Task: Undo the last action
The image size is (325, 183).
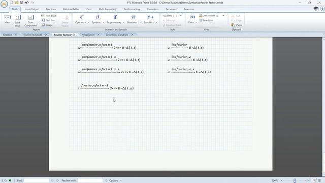Action: (x=27, y=3)
